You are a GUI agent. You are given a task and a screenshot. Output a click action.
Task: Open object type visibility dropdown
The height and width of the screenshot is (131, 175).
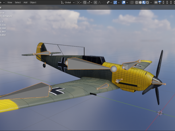point(109,3)
